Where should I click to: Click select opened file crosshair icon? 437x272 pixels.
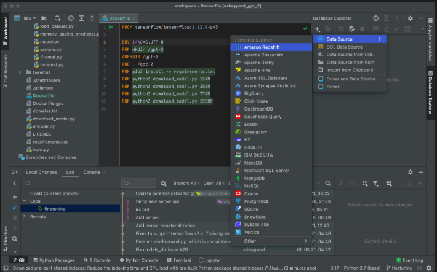[x=71, y=18]
